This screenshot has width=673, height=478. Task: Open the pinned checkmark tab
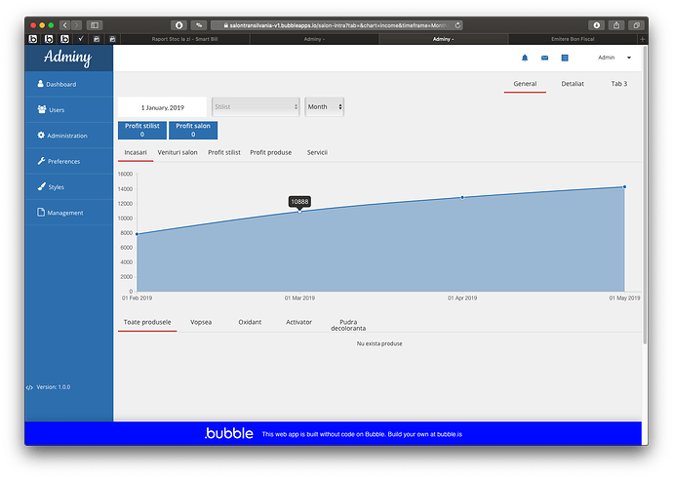pos(80,39)
